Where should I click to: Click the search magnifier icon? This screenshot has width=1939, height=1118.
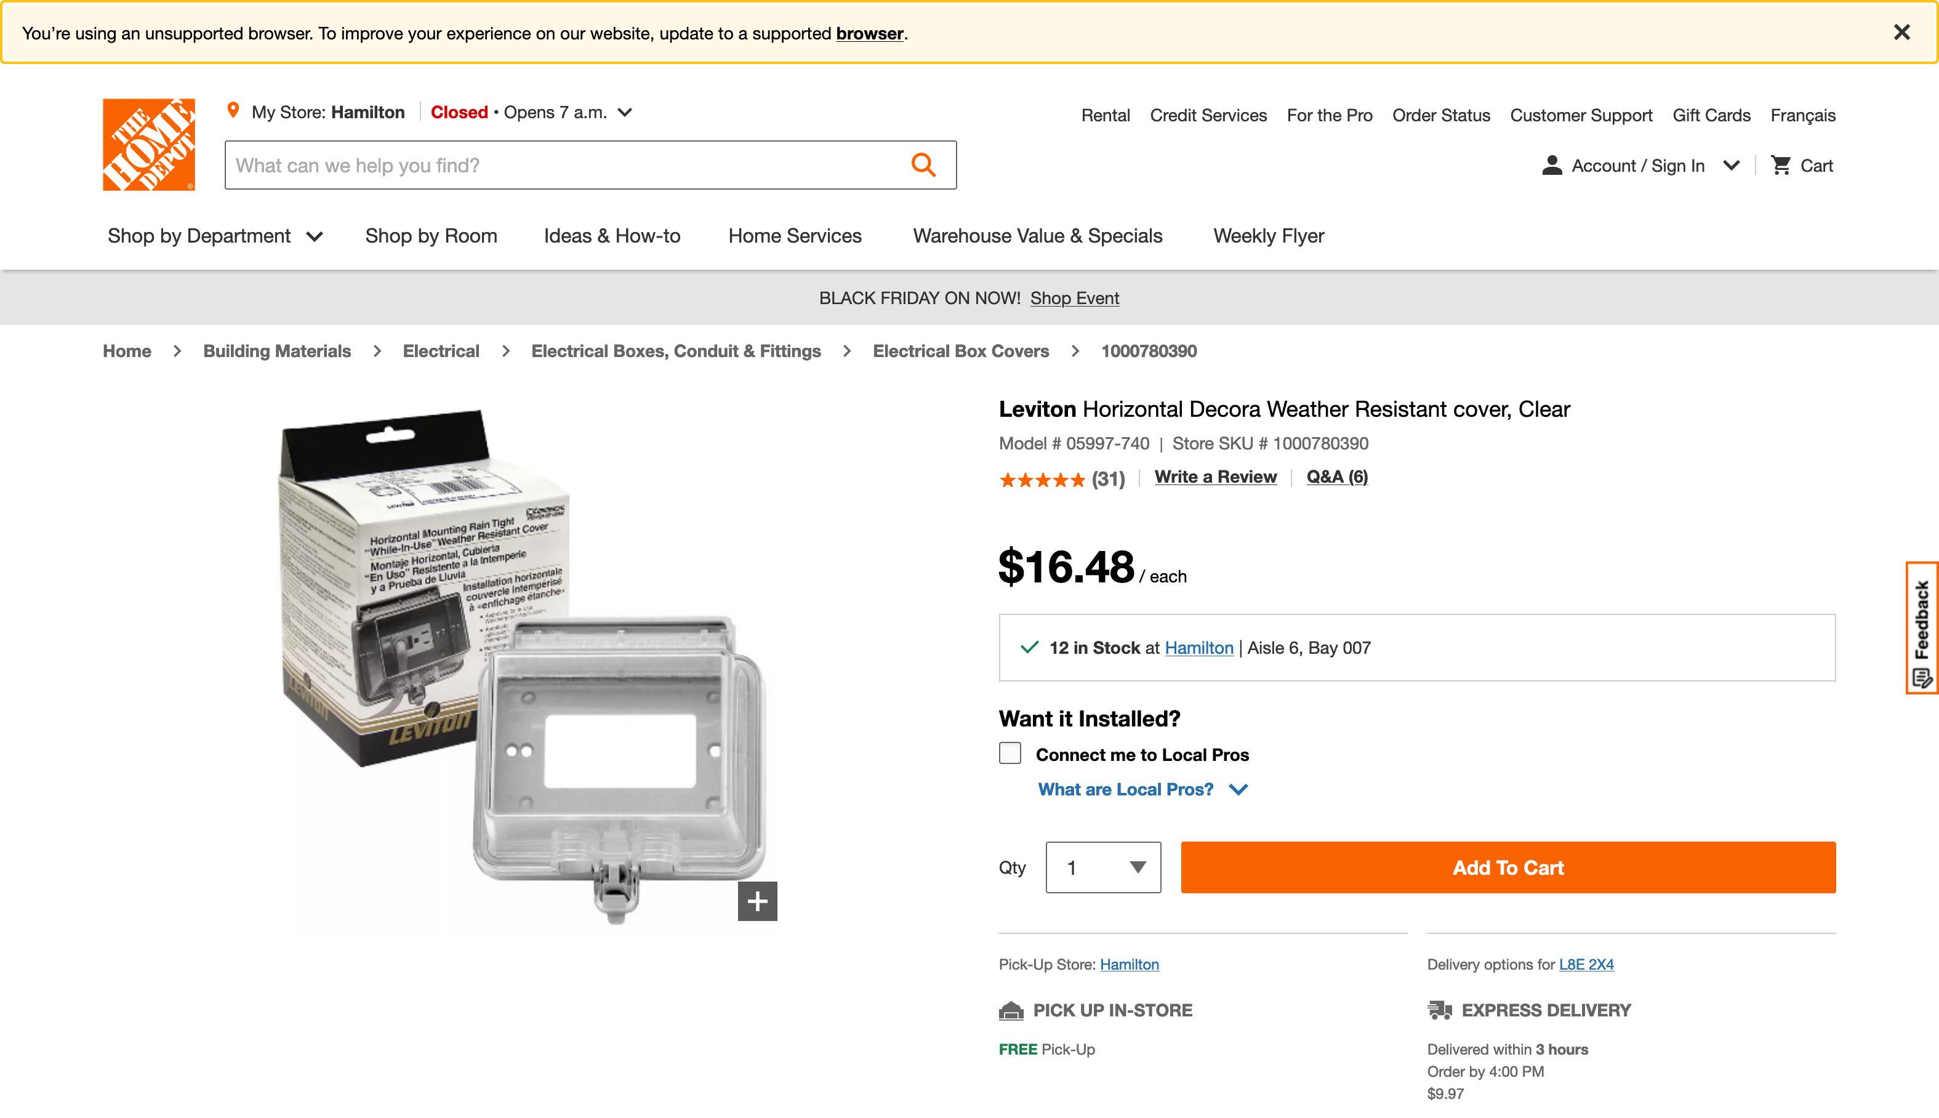pyautogui.click(x=923, y=164)
